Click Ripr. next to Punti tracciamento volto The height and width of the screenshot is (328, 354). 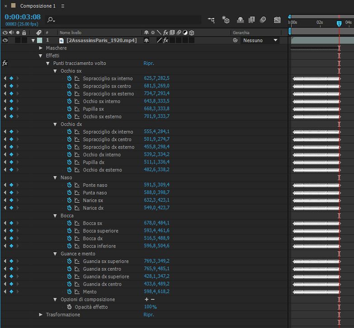149,63
